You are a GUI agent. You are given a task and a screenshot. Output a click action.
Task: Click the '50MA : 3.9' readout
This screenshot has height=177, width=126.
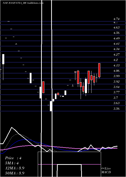click(x=15, y=173)
